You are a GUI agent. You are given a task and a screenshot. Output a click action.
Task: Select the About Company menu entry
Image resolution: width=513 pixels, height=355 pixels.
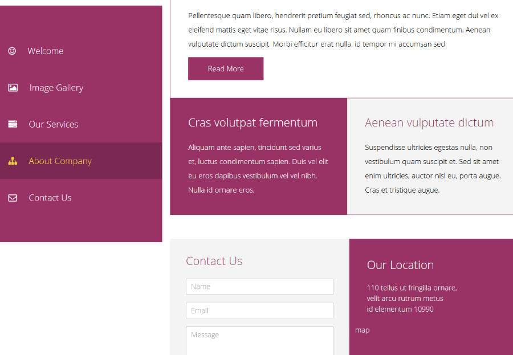click(x=60, y=161)
